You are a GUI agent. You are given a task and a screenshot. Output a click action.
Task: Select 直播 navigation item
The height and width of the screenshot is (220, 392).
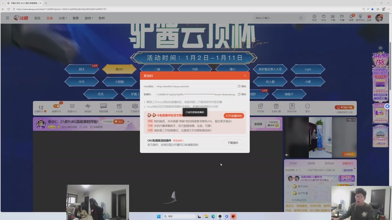pyautogui.click(x=49, y=18)
